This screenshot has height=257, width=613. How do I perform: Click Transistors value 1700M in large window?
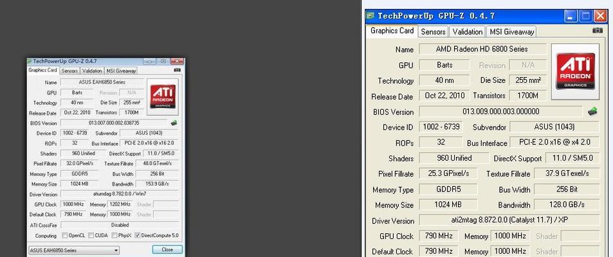pos(528,96)
